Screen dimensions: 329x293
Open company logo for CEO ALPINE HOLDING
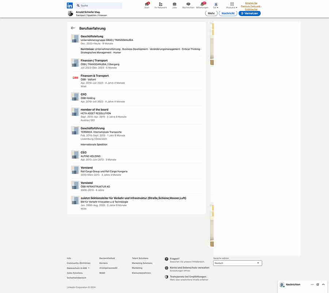coord(75,155)
